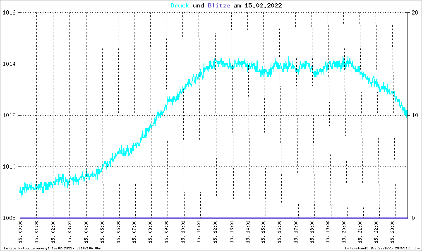Select the '15. 08:00' time axis label
The height and width of the screenshot is (251, 422).
pos(151,232)
